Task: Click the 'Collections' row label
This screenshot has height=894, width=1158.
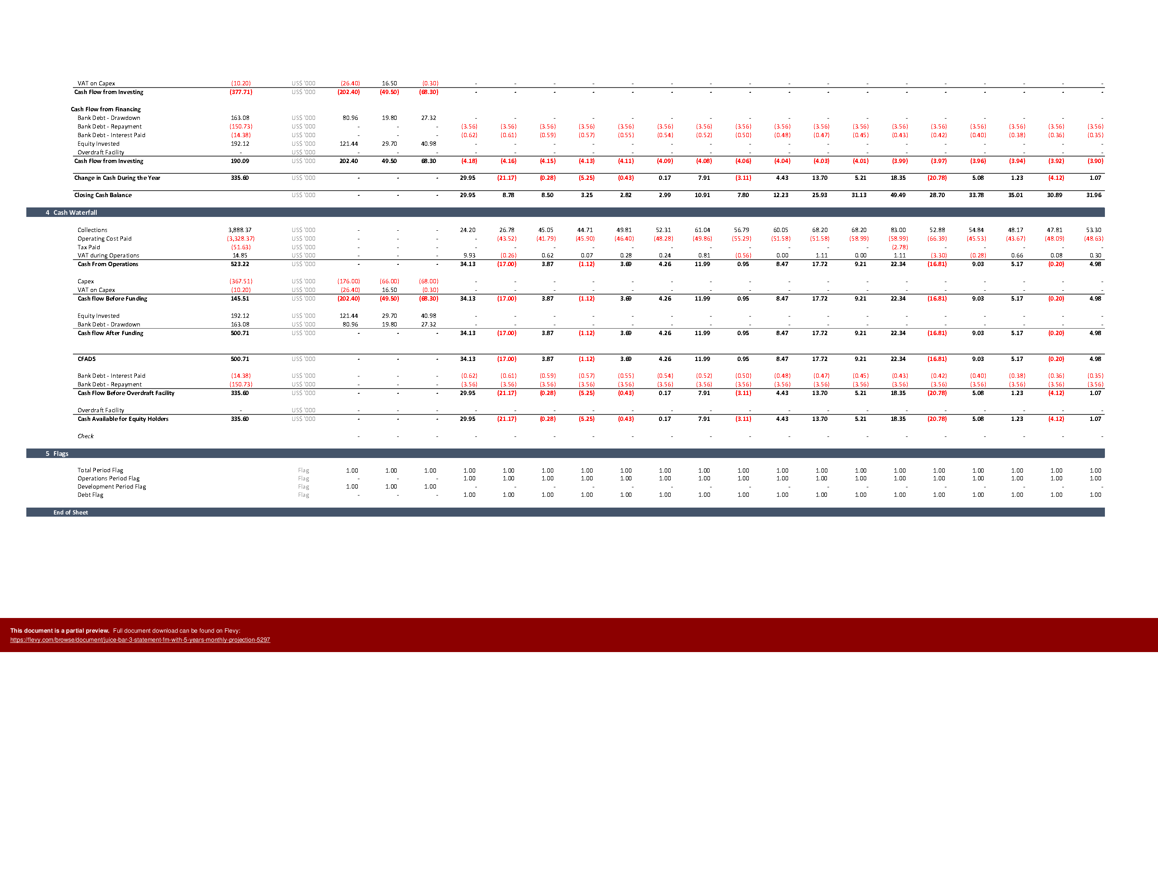Action: [x=92, y=230]
